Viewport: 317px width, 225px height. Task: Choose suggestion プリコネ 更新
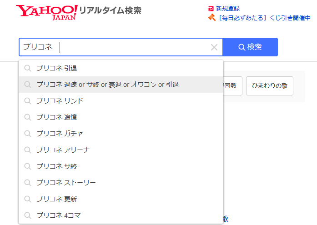[121, 199]
